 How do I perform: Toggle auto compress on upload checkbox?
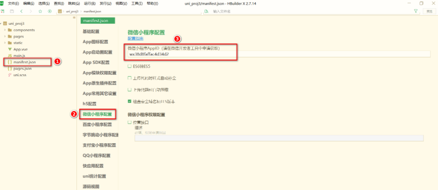pyautogui.click(x=129, y=90)
